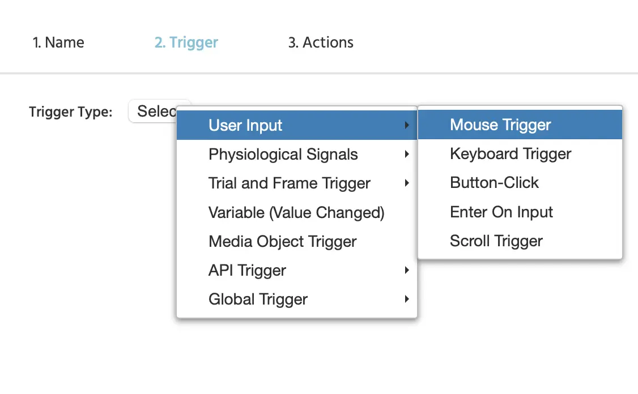The width and height of the screenshot is (638, 394).
Task: Go to the 1. Name step
Action: click(58, 42)
